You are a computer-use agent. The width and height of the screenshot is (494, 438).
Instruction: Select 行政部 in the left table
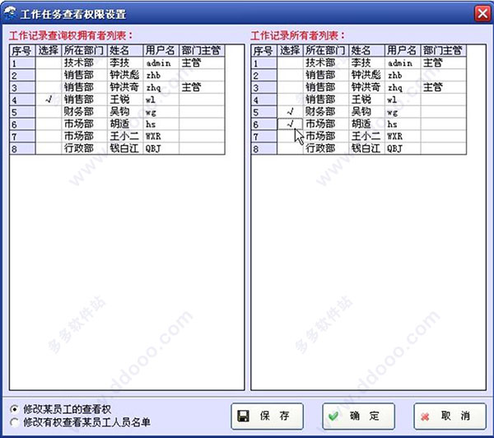point(85,148)
